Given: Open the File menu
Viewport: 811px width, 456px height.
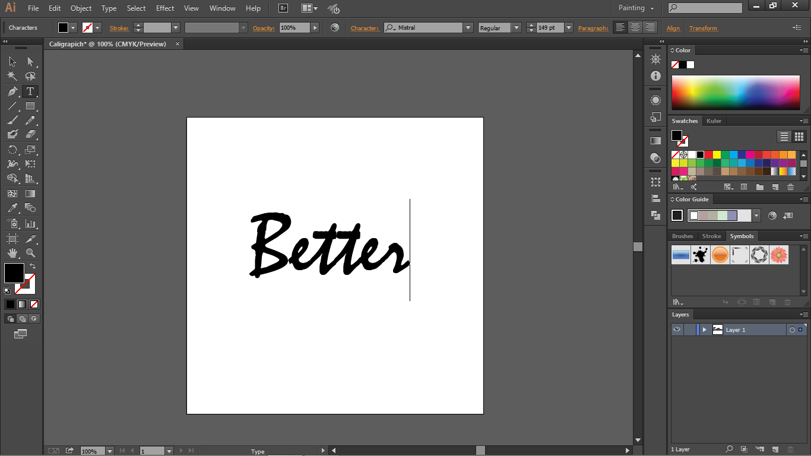Looking at the screenshot, I should 33,8.
